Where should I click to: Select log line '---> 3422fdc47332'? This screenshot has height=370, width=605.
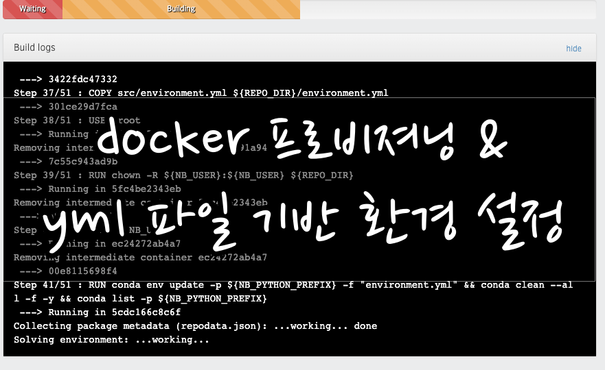[68, 79]
